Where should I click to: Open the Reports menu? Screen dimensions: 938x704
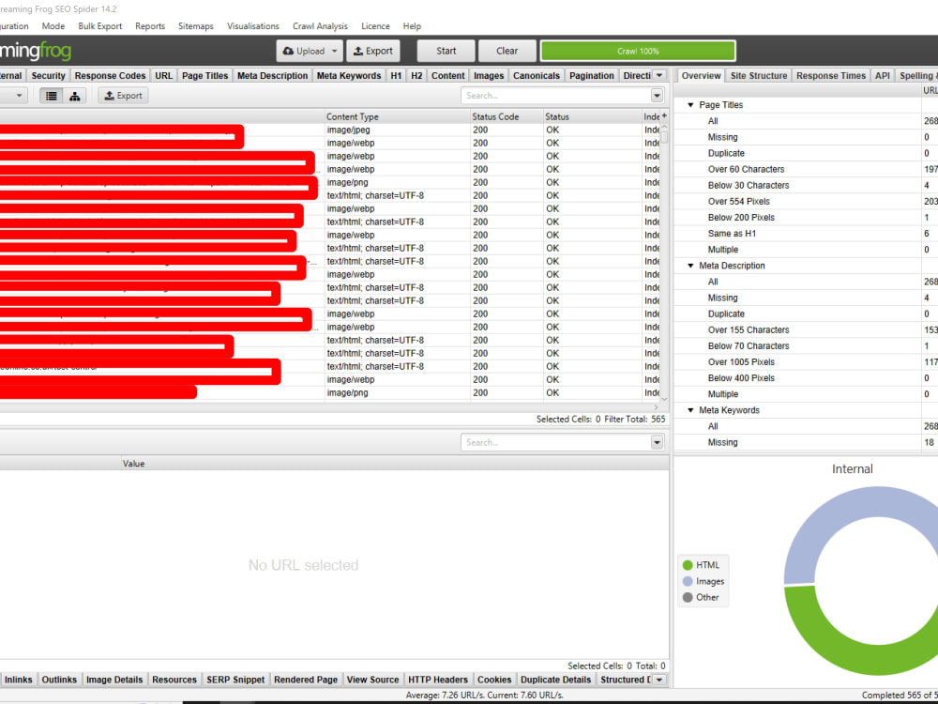(150, 26)
